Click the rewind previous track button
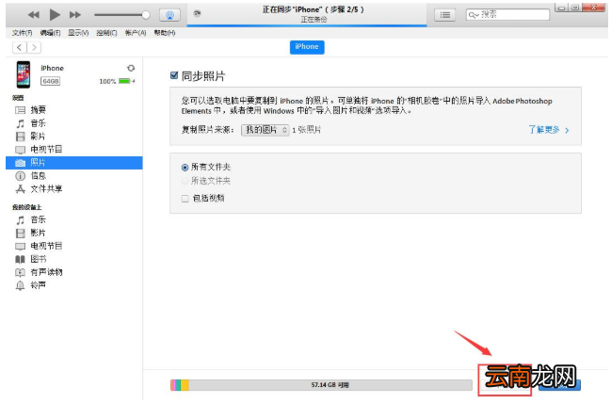611x403 pixels. coord(34,15)
